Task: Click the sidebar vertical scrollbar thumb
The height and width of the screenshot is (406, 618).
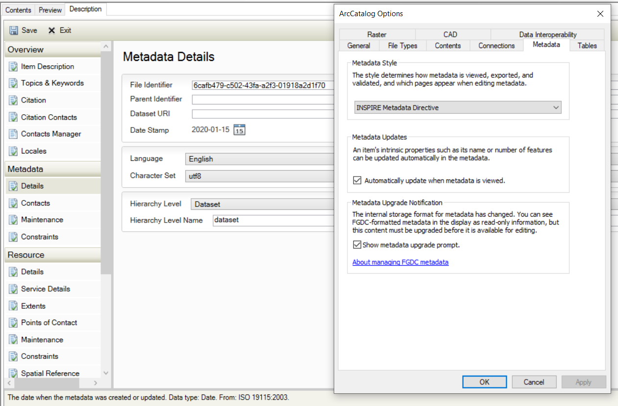Action: (x=106, y=163)
